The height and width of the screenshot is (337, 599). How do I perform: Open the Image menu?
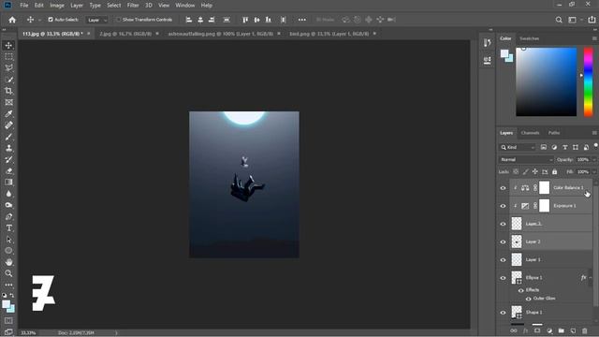(57, 6)
